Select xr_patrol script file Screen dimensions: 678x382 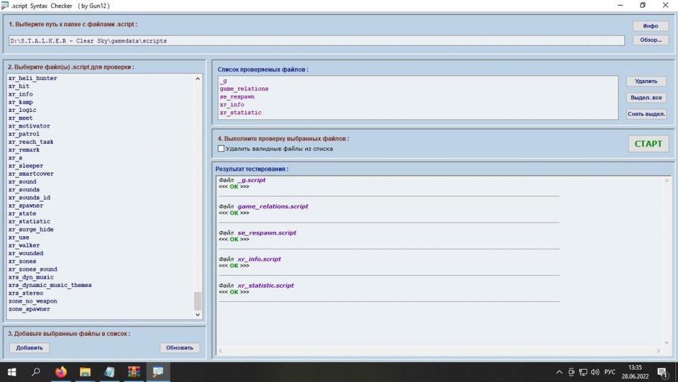point(24,134)
